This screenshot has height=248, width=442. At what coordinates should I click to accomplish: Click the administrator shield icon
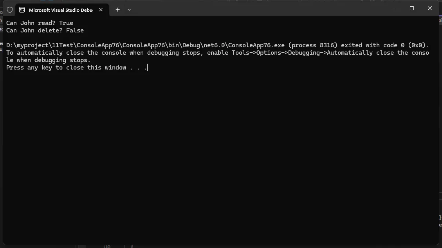pyautogui.click(x=10, y=10)
